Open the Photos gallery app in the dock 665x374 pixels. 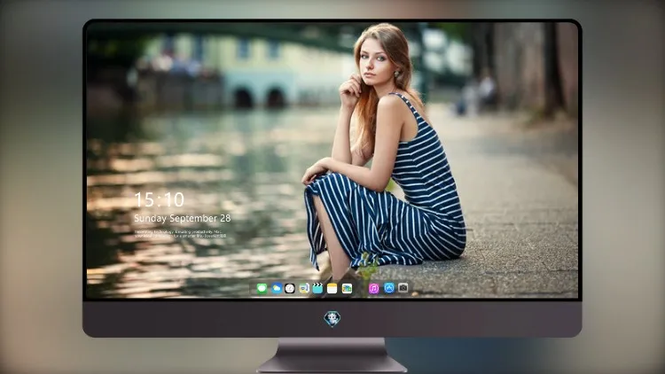(347, 288)
